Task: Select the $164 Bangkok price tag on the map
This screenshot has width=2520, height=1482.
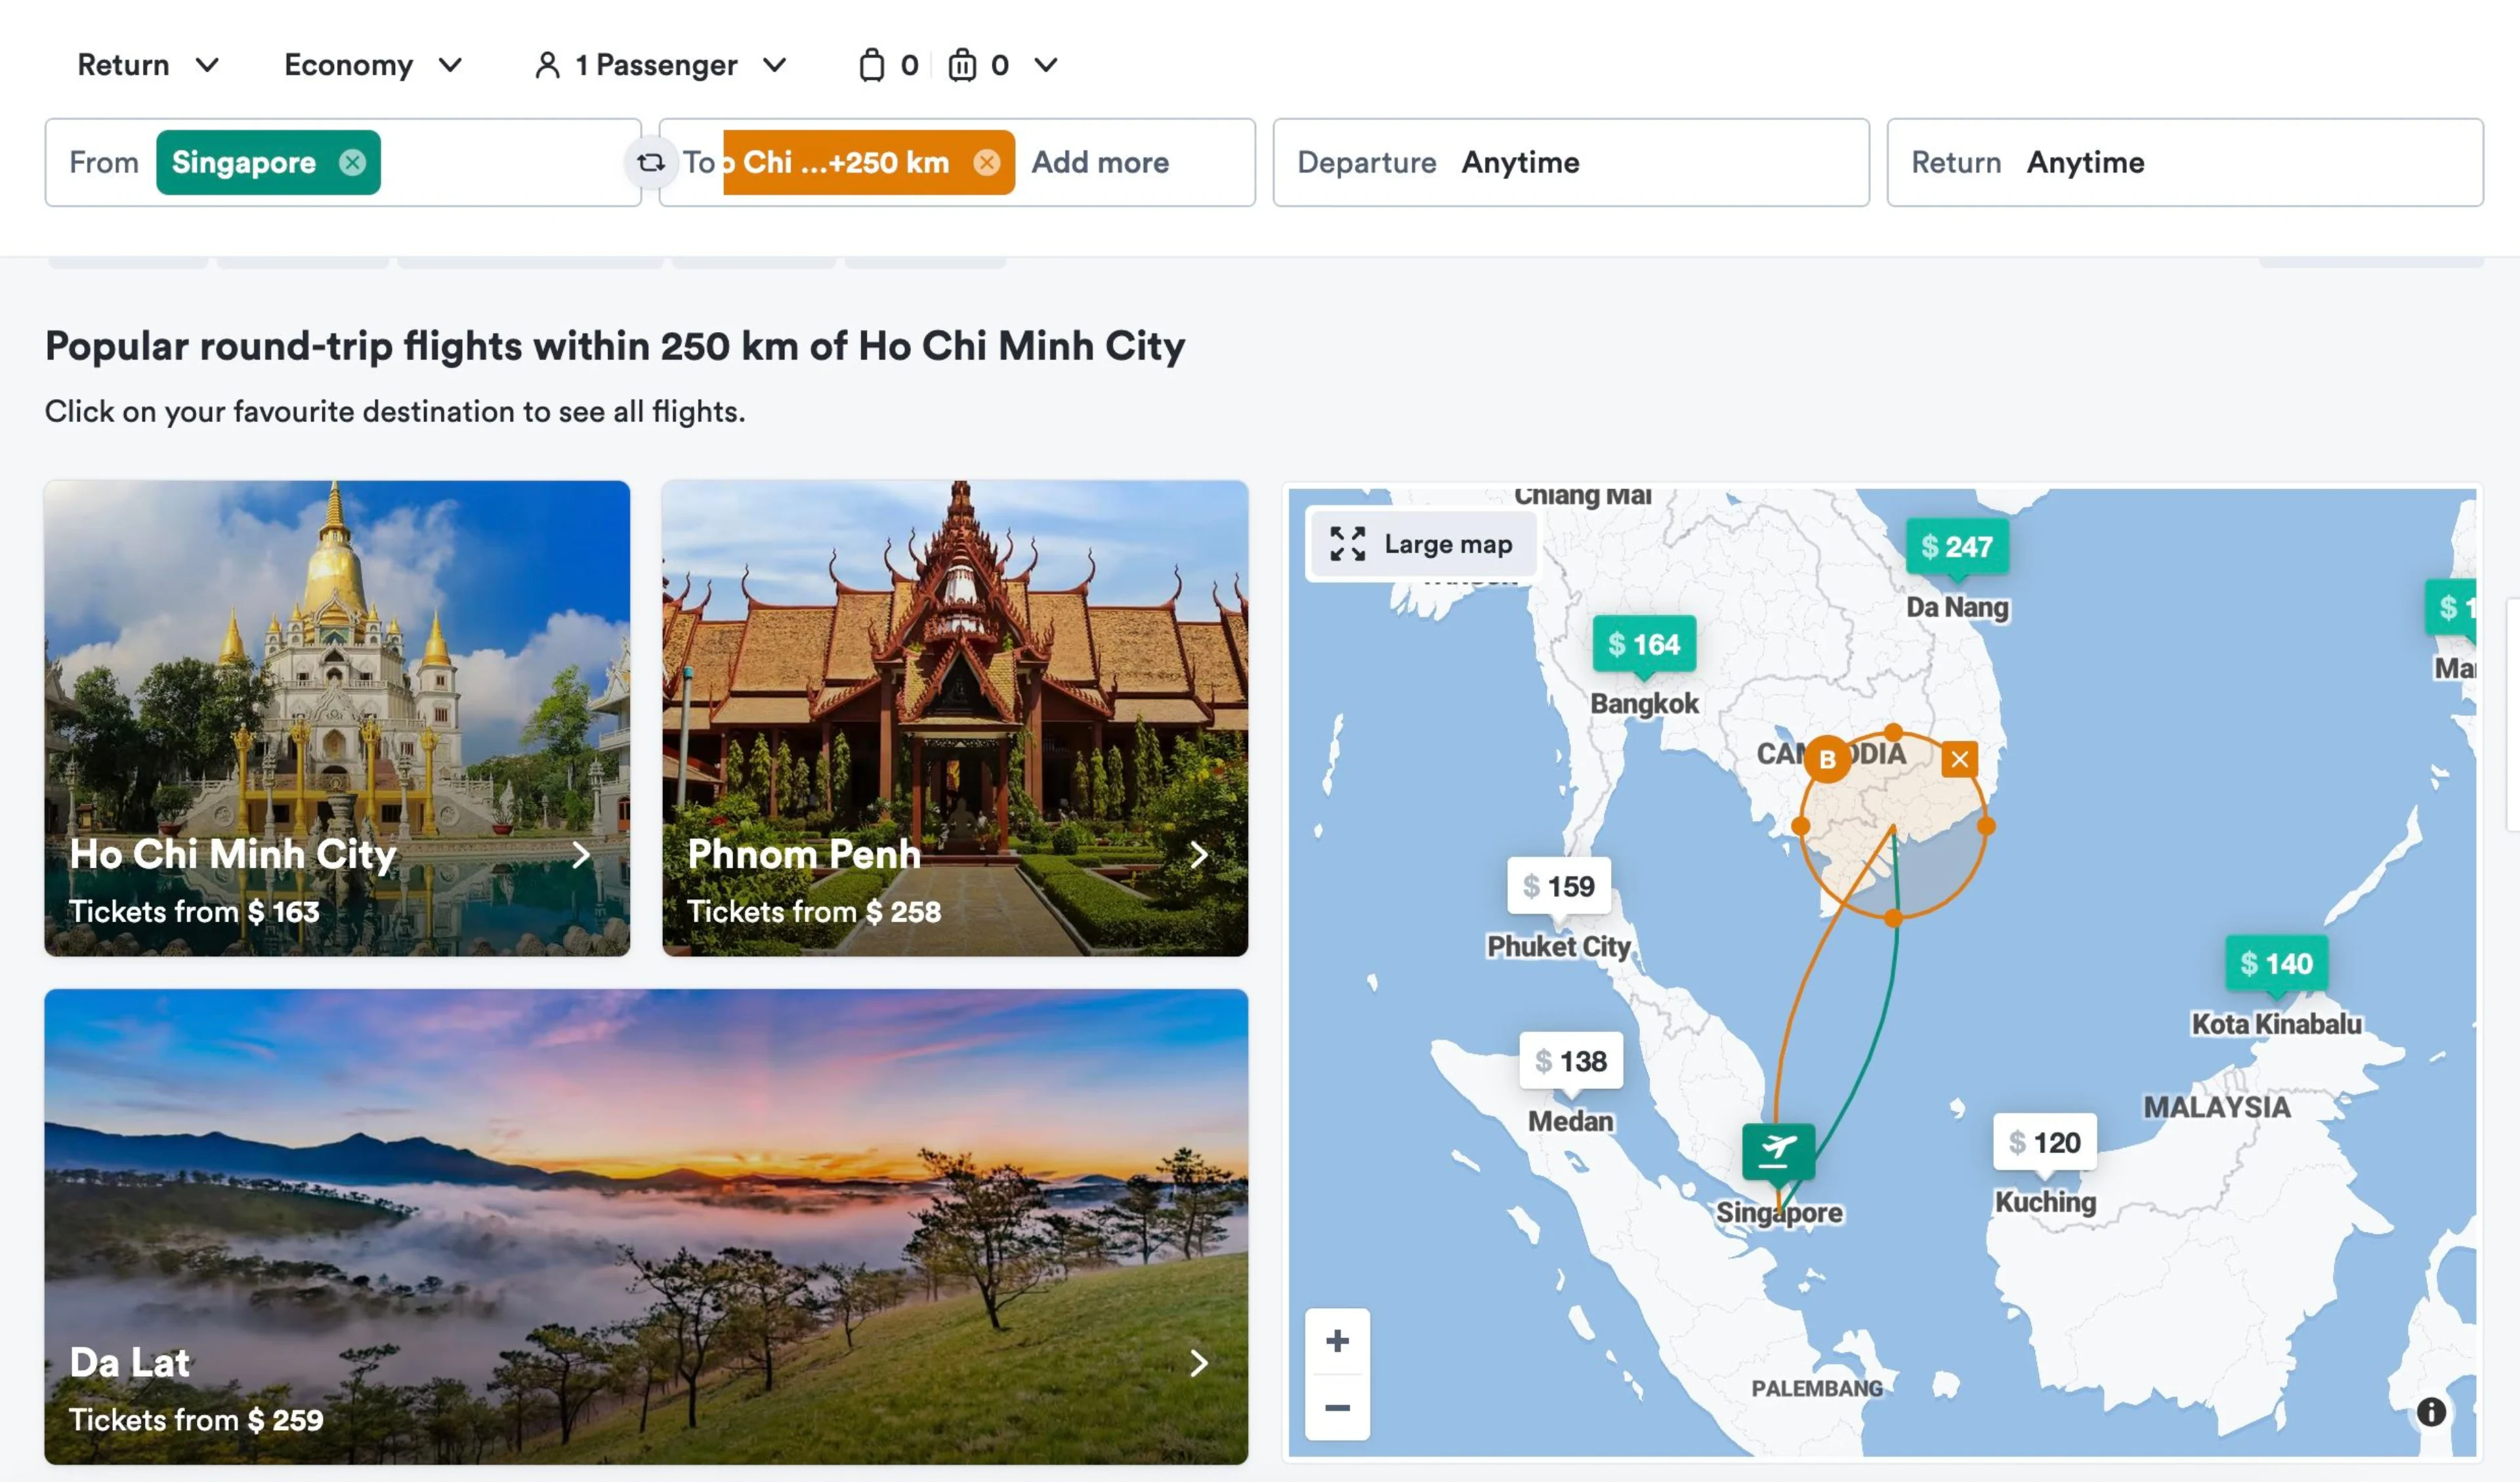Action: click(1643, 645)
